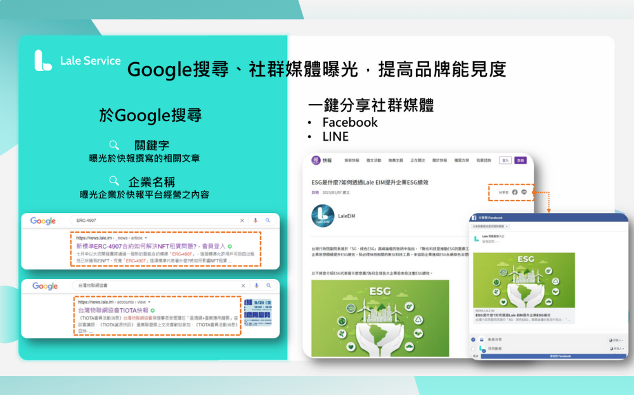The image size is (634, 395).
Task: Select the 限時動態 radio option
Action: coord(473,349)
